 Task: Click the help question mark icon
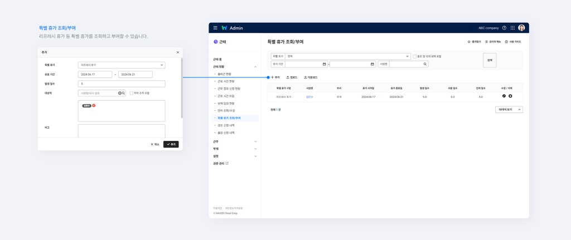504,28
